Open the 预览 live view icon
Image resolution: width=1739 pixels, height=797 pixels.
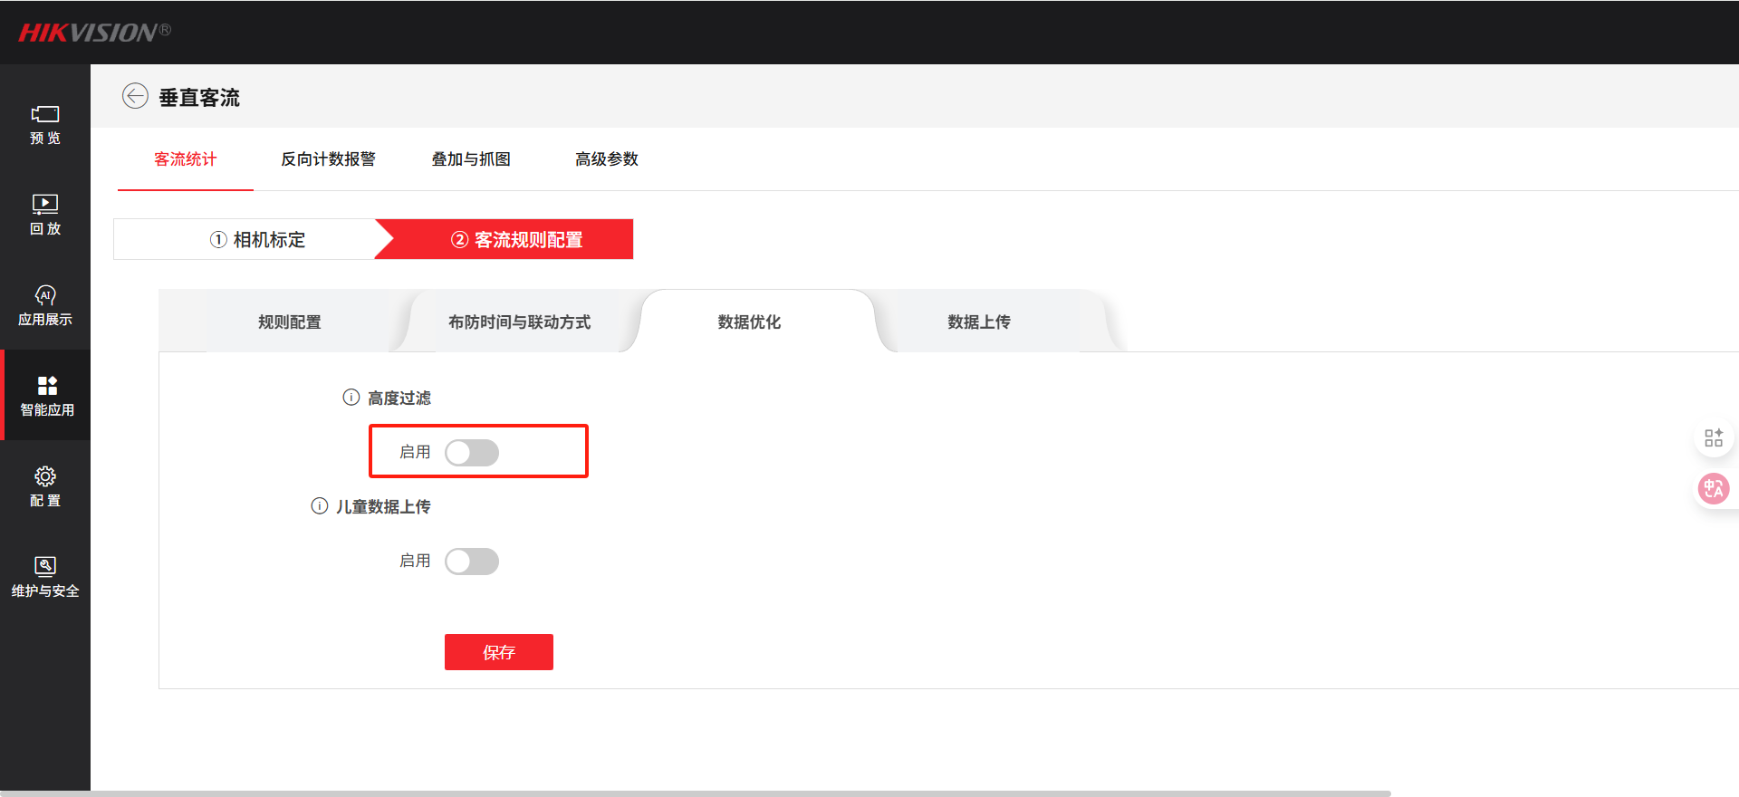pyautogui.click(x=45, y=114)
